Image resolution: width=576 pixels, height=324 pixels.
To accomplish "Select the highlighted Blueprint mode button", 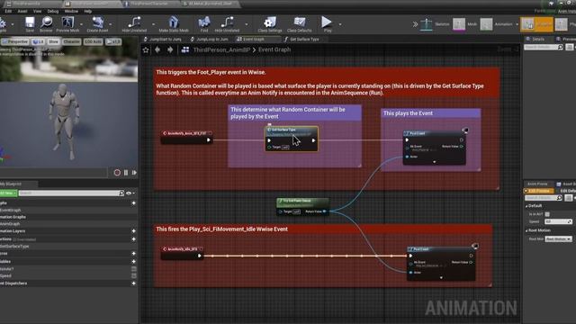I will click(536, 24).
